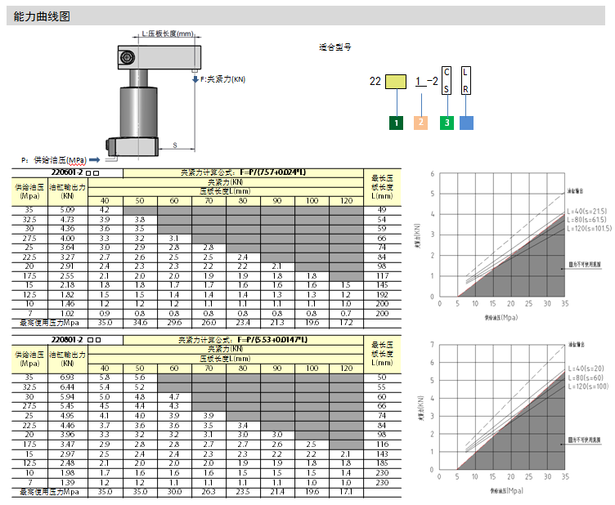This screenshot has width=615, height=505.
Task: Click the blue arrow next to P:供给油压(MPa)
Action: point(94,160)
